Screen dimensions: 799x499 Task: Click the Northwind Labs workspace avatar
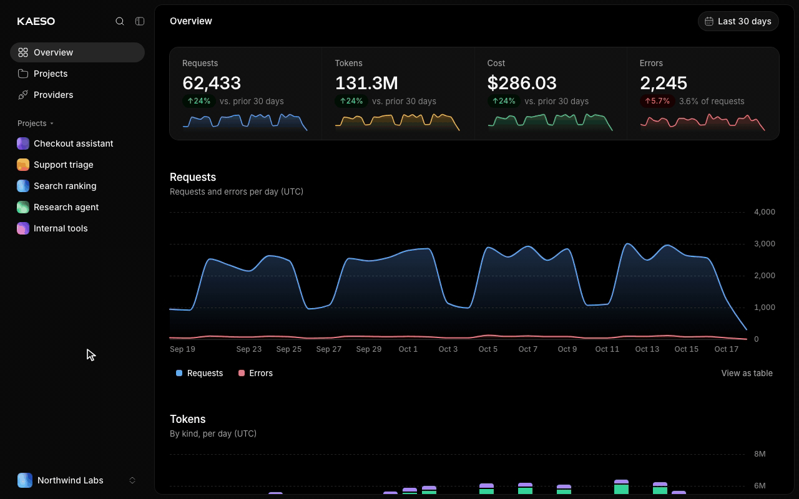[x=25, y=480]
